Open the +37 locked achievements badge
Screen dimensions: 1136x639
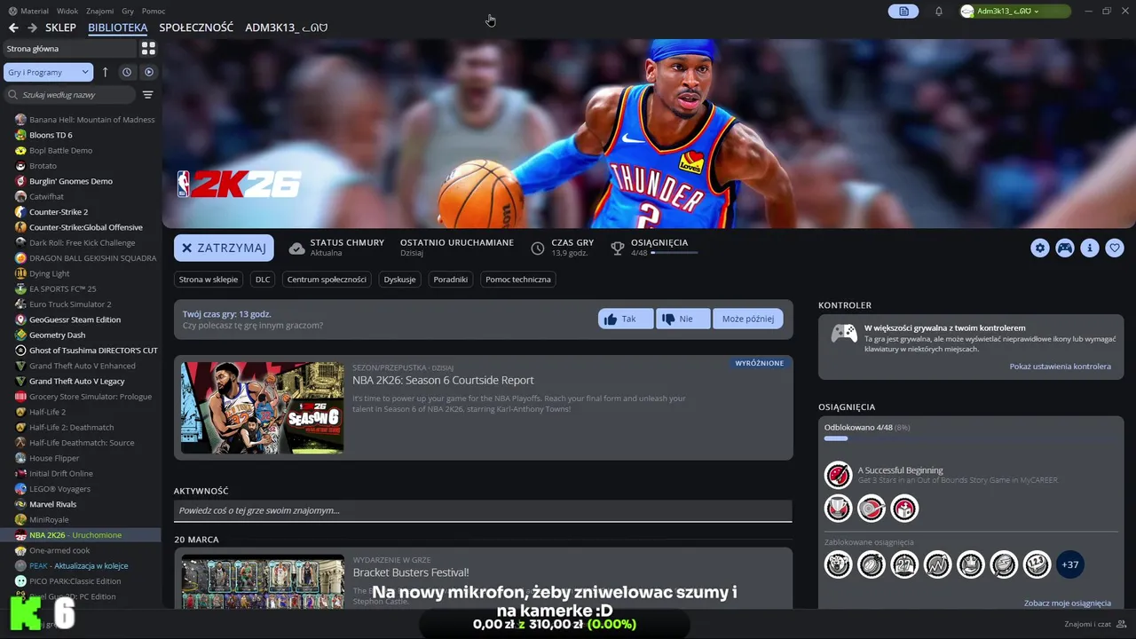[1070, 564]
